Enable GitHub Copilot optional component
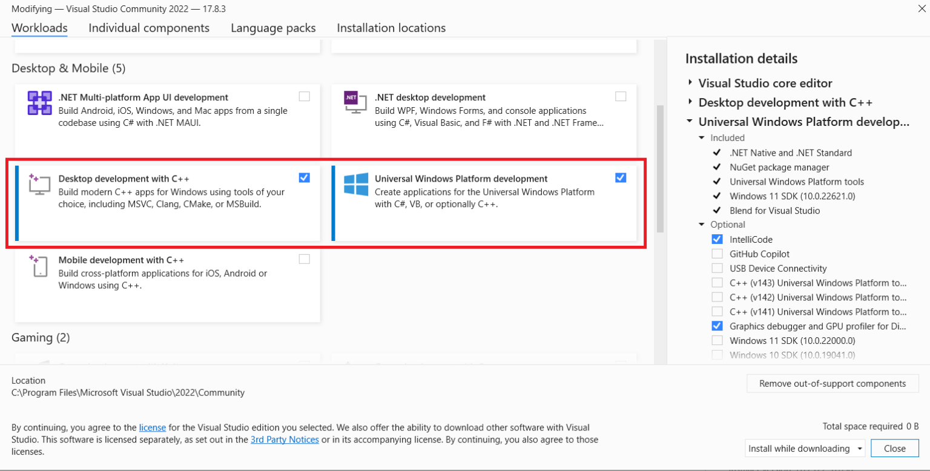The width and height of the screenshot is (930, 471). (x=717, y=254)
